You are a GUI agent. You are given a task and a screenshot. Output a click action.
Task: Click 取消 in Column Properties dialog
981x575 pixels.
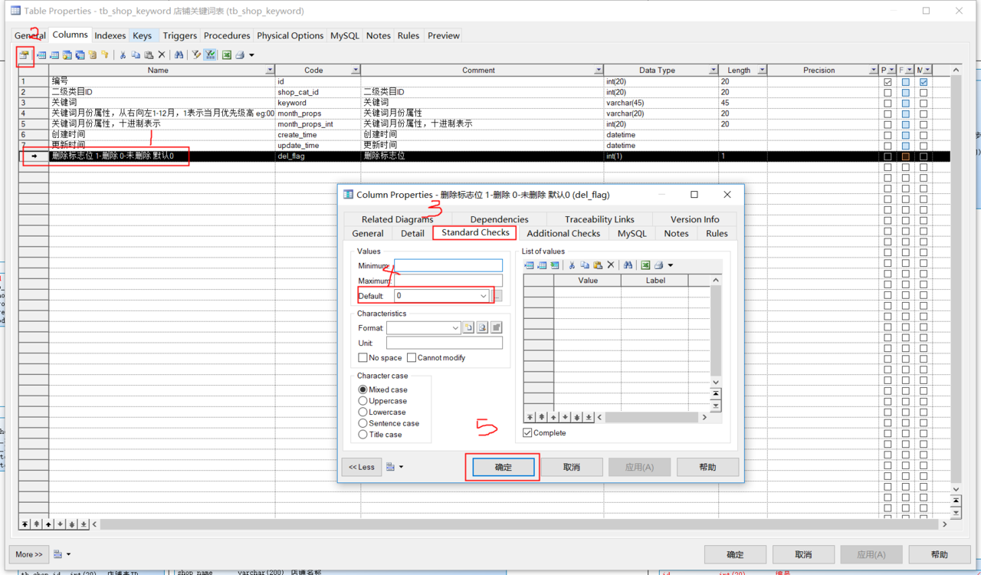point(571,467)
